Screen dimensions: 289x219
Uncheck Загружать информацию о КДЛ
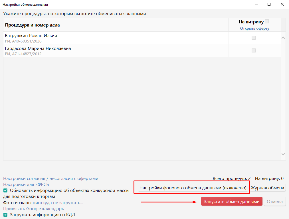tap(5, 215)
